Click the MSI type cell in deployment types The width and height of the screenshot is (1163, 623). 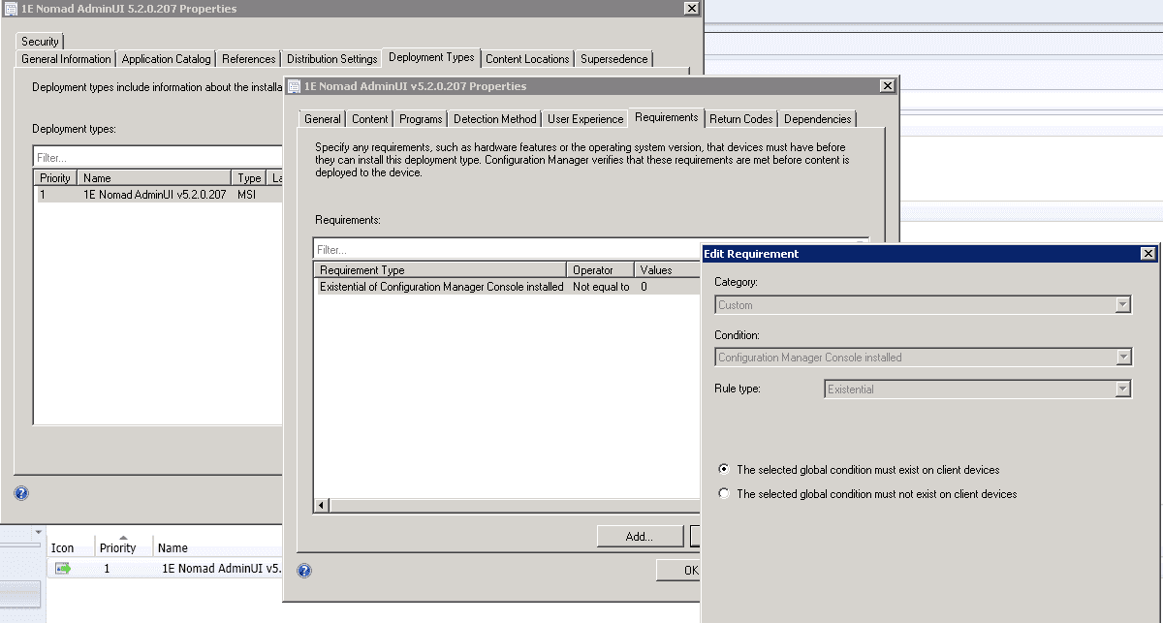point(246,195)
